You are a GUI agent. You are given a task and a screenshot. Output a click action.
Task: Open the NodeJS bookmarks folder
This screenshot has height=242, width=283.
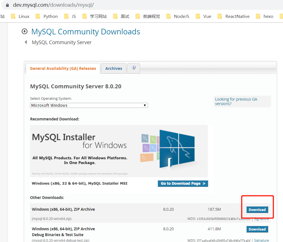pos(178,16)
